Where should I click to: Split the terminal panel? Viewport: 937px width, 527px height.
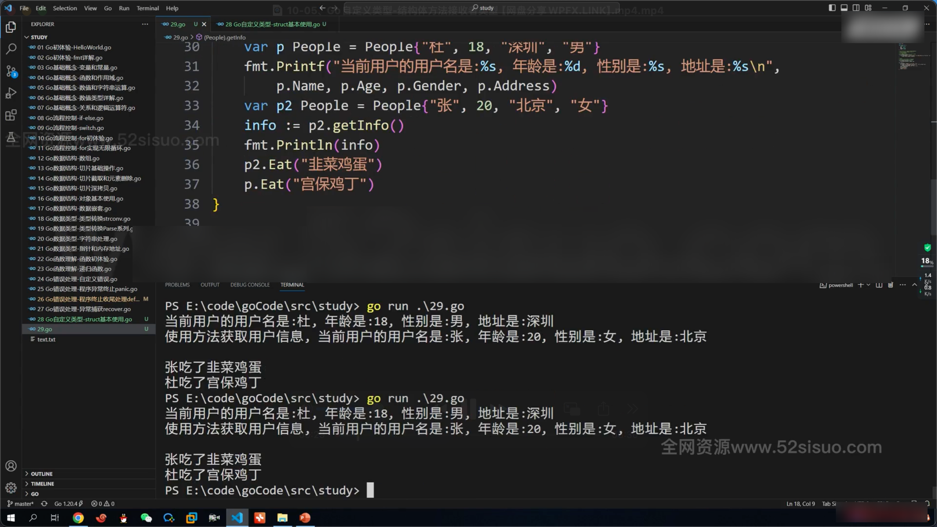879,285
